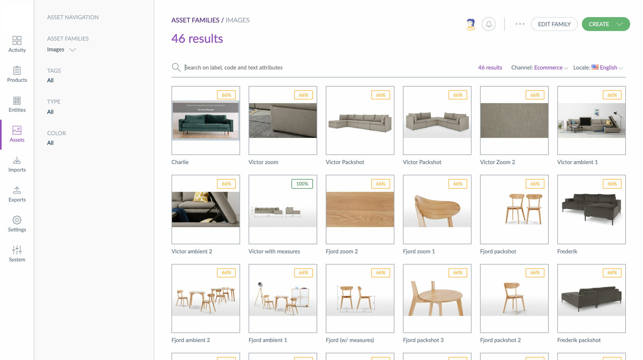Open the System section
This screenshot has width=643, height=360.
pyautogui.click(x=17, y=254)
